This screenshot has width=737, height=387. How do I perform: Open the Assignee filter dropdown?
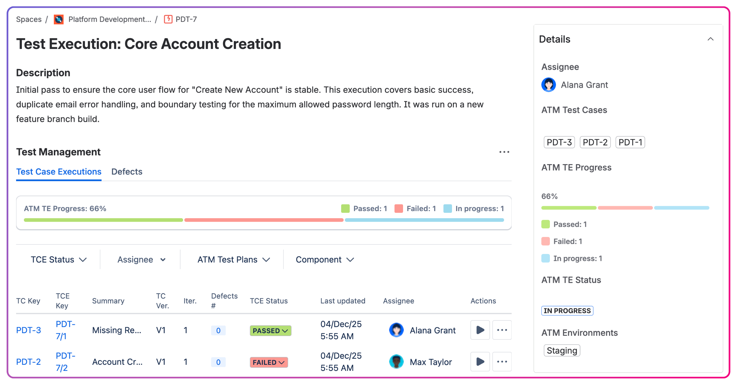tap(141, 259)
